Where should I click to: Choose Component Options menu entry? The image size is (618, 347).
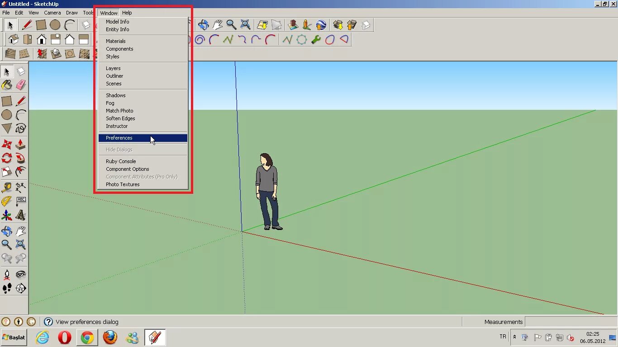[143, 169]
